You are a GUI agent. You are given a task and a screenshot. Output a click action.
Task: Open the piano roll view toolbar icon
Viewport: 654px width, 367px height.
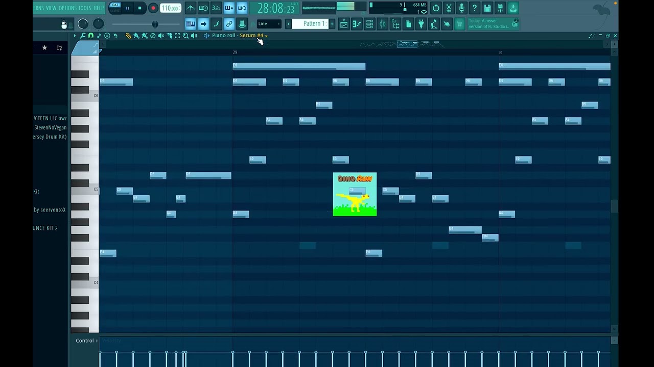357,24
